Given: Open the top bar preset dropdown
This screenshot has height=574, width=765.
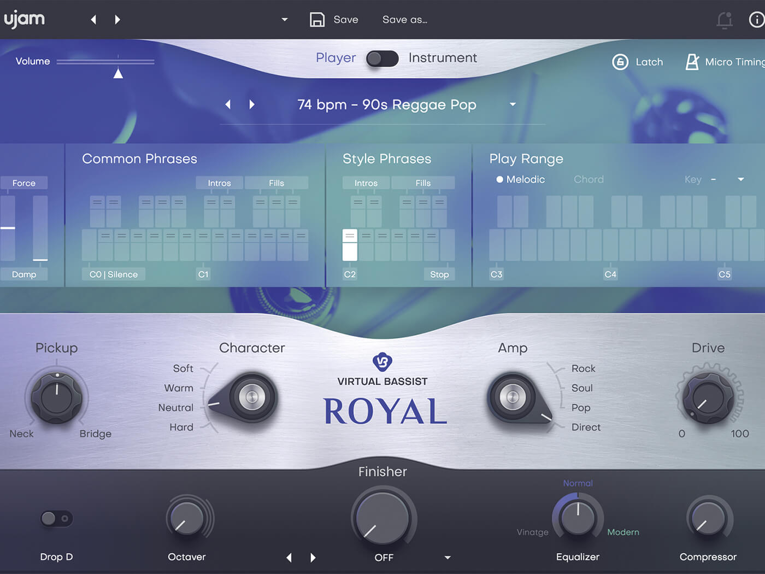Looking at the screenshot, I should (x=285, y=20).
